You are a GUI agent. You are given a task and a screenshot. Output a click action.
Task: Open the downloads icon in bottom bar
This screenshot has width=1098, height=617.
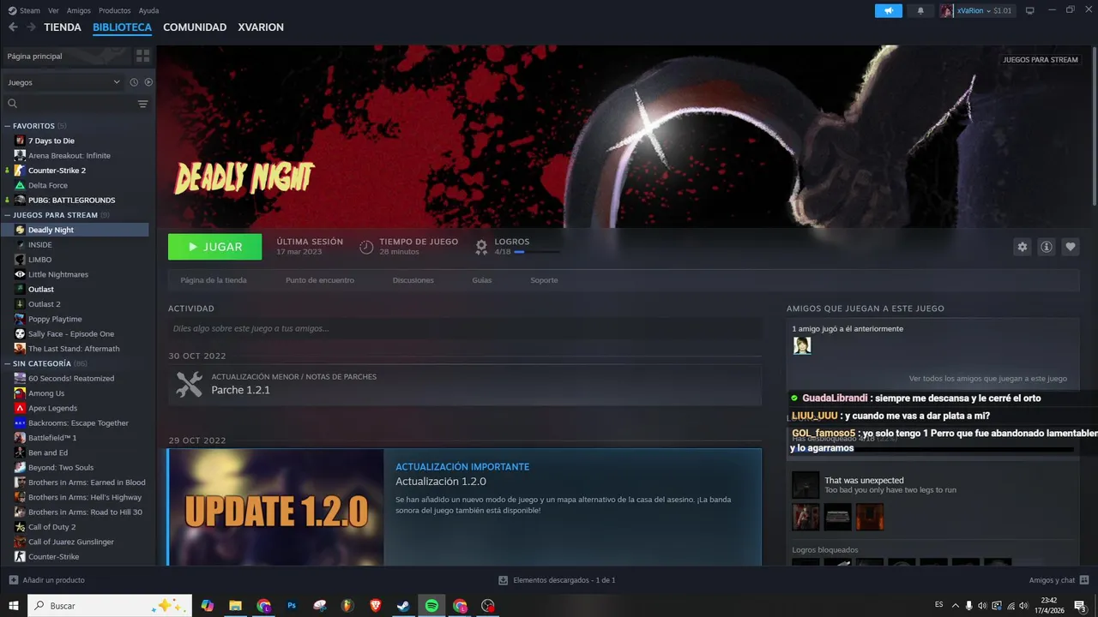click(x=504, y=580)
